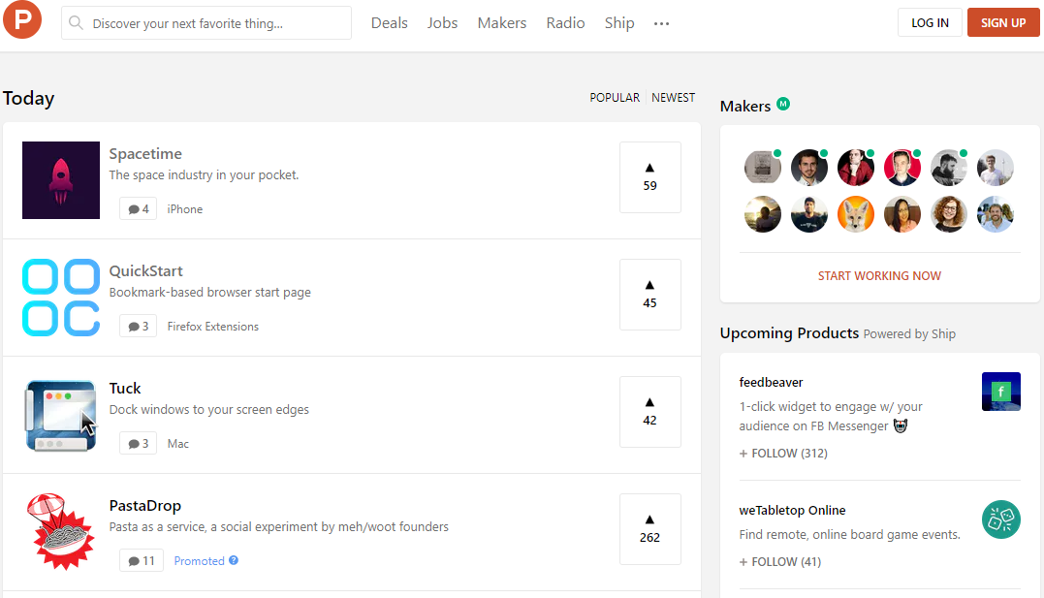1044x598 pixels.
Task: Select the iPhone topic tag
Action: click(185, 209)
